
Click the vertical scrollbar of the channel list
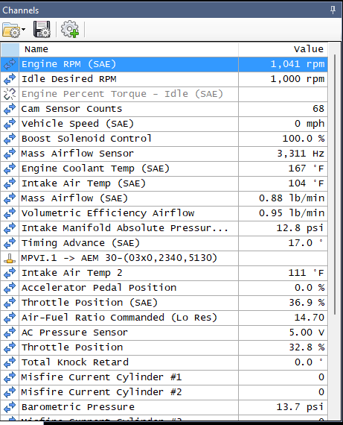(x=335, y=184)
